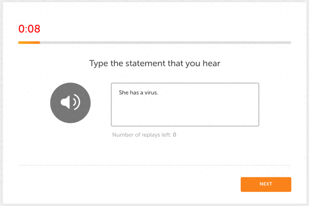Click the word 'virus' in the answer field
The height and width of the screenshot is (206, 309).
(151, 93)
